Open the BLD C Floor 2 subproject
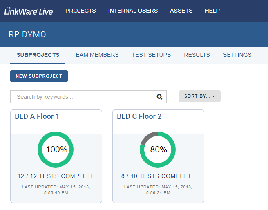 (139, 116)
